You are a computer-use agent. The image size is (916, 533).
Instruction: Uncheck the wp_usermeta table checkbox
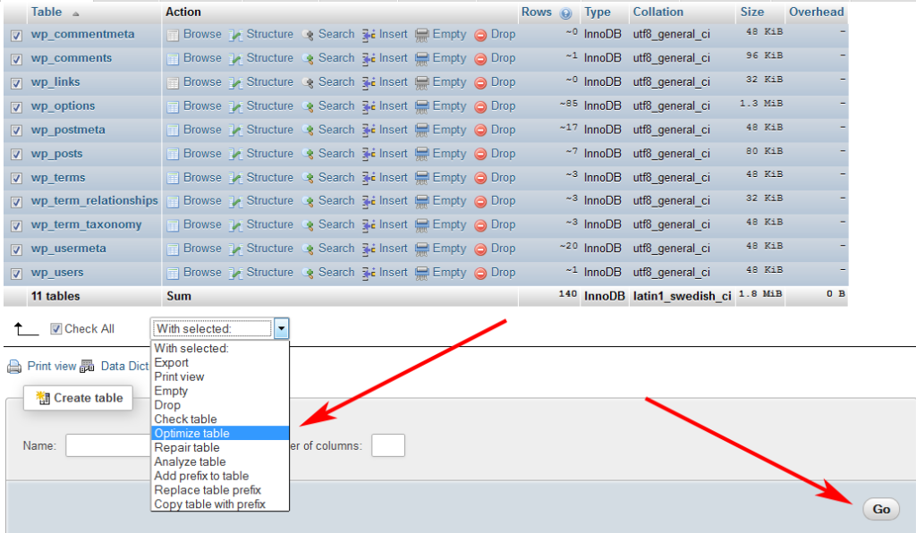click(16, 250)
